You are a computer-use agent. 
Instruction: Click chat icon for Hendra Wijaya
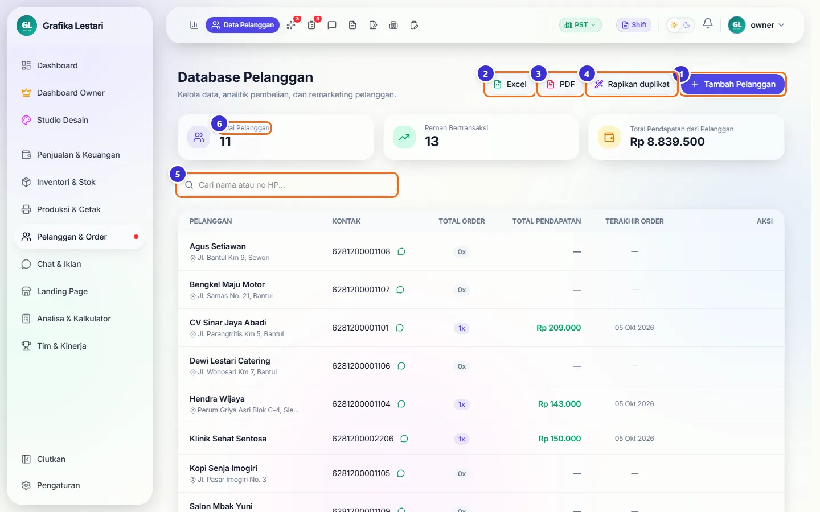coord(401,404)
